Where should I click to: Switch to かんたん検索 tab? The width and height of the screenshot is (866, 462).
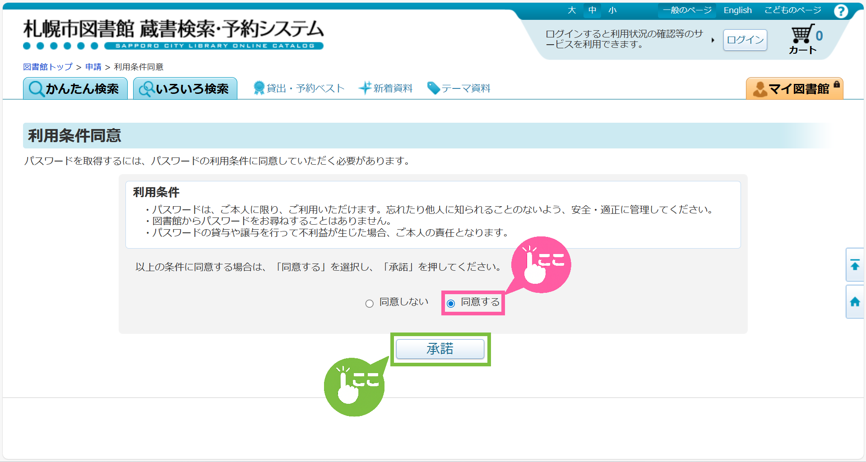75,89
